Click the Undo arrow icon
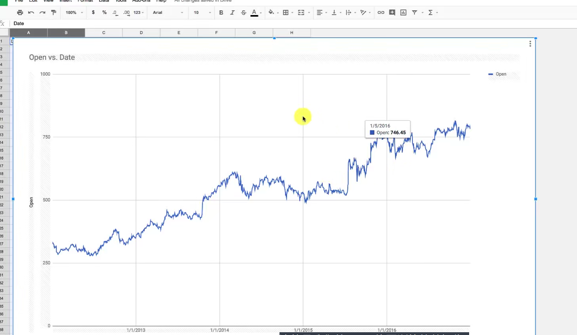Image resolution: width=577 pixels, height=335 pixels. (x=31, y=13)
